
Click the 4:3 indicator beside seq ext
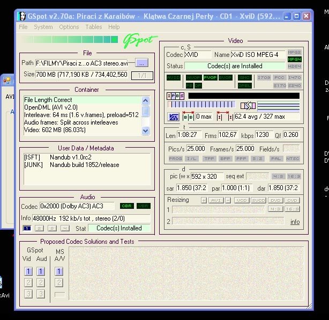coord(278,177)
